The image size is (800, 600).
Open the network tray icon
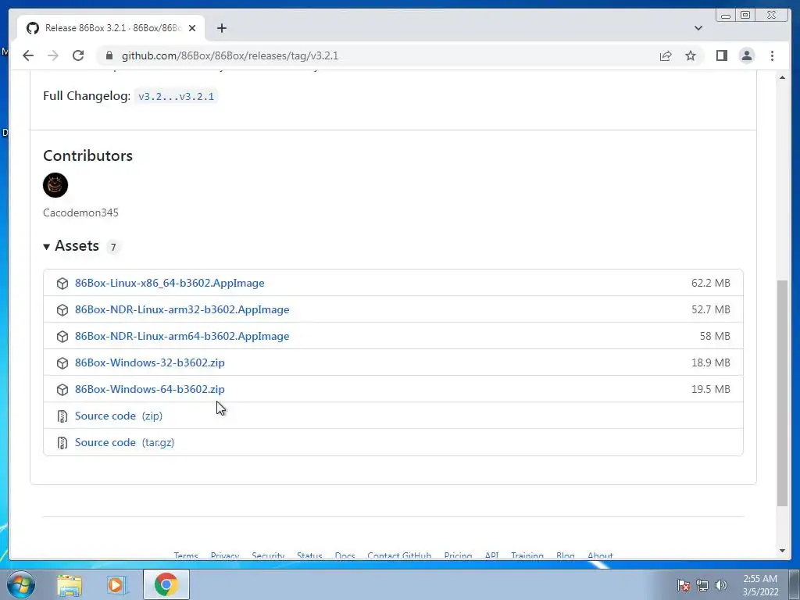(702, 585)
